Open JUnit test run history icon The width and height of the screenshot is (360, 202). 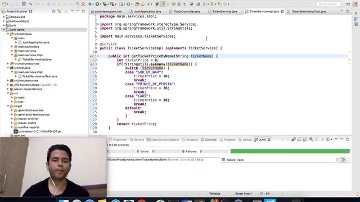click(328, 139)
